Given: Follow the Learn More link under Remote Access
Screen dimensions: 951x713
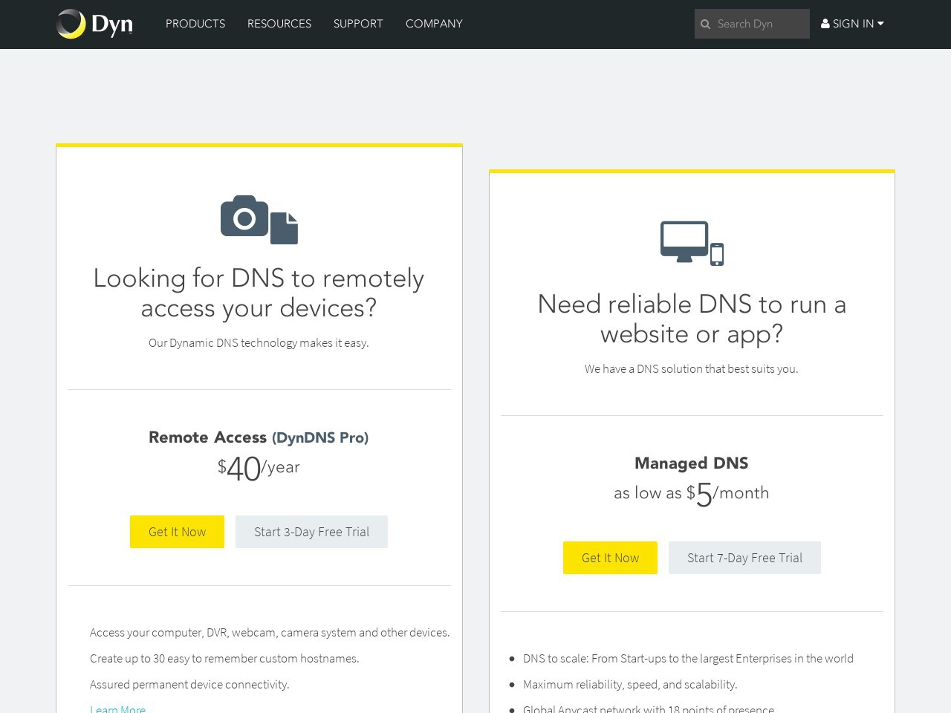Looking at the screenshot, I should (x=117, y=709).
